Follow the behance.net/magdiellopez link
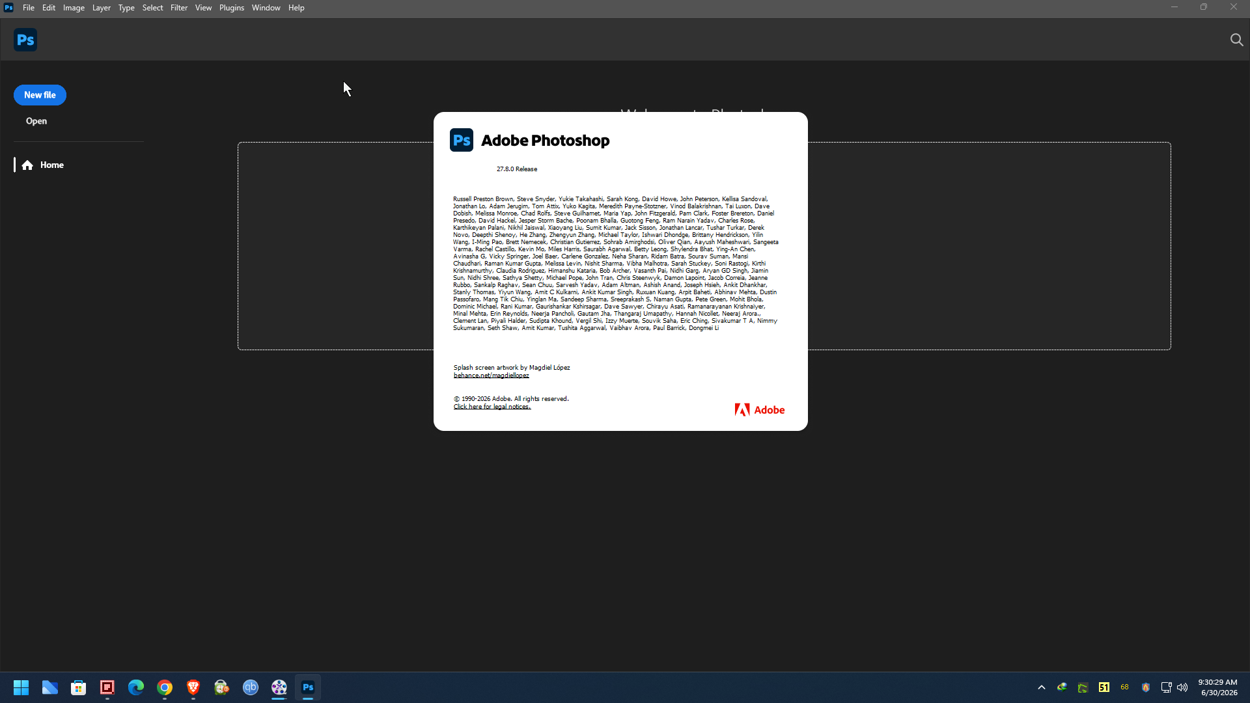The image size is (1250, 703). pyautogui.click(x=492, y=376)
